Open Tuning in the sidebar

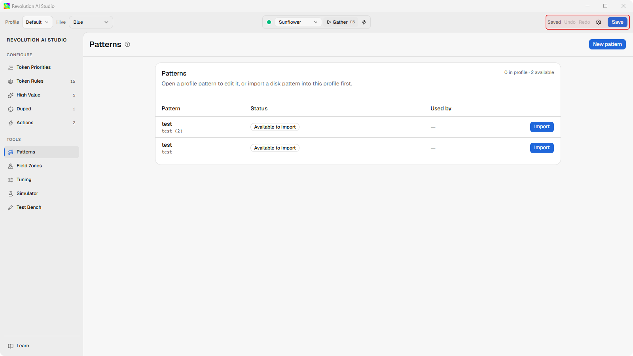pos(42,180)
